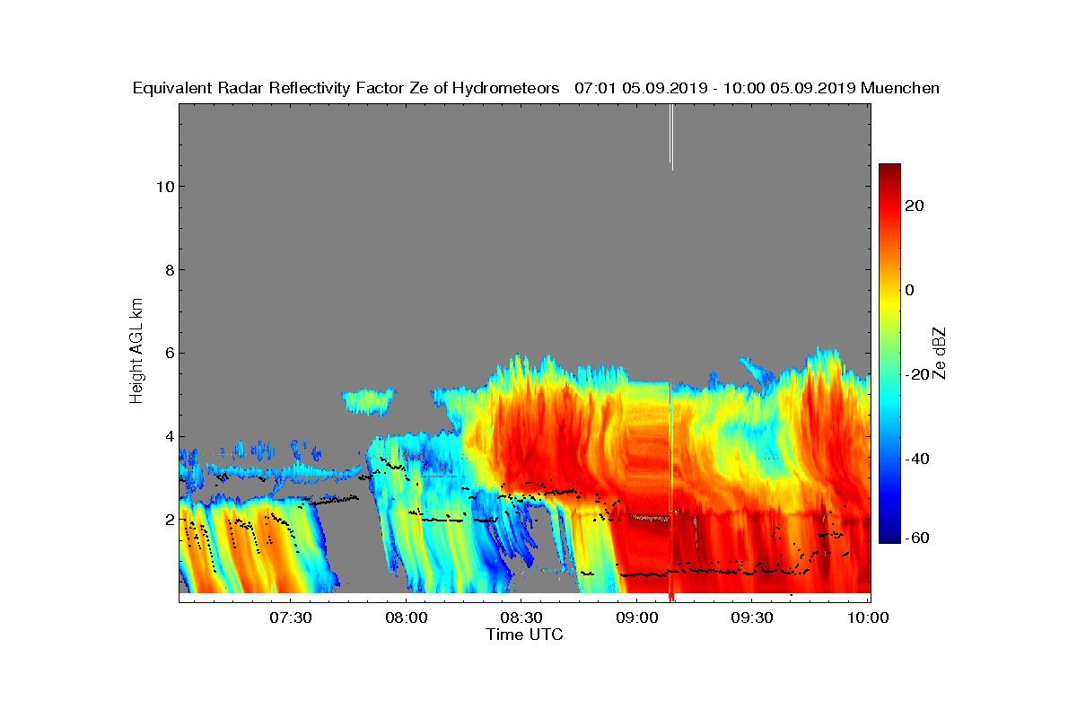Image resolution: width=1077 pixels, height=718 pixels.
Task: Click the small isolated cyan cloud patch near 5 km
Action: [367, 400]
